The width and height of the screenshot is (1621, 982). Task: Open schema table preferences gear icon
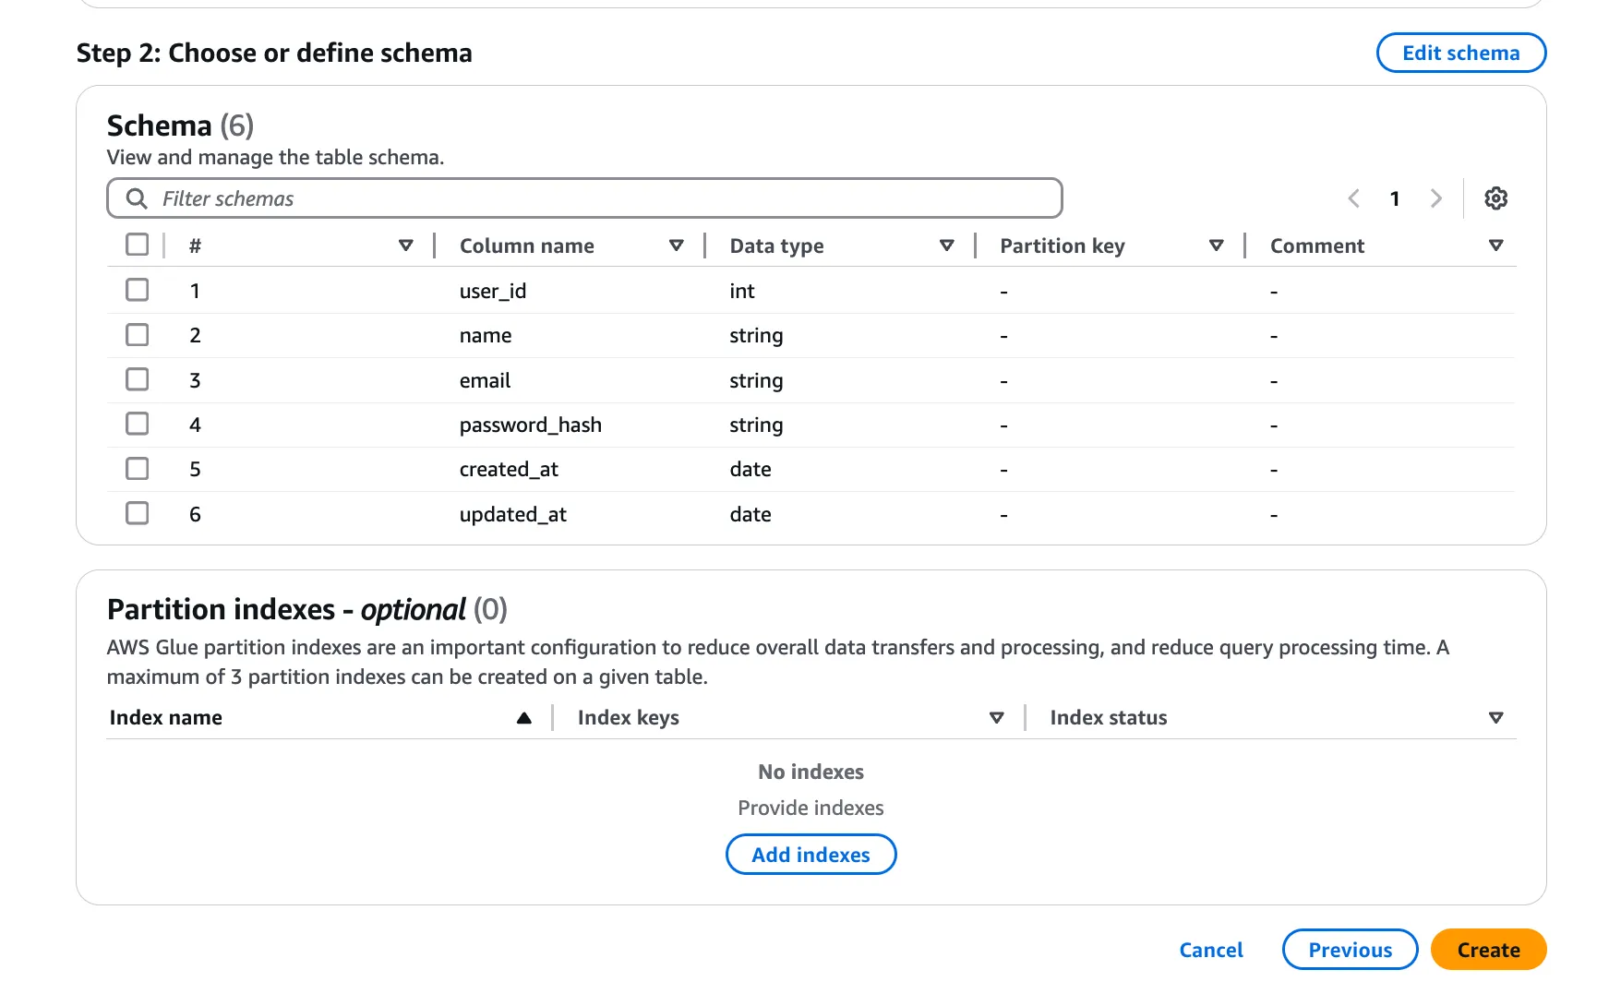click(x=1495, y=198)
